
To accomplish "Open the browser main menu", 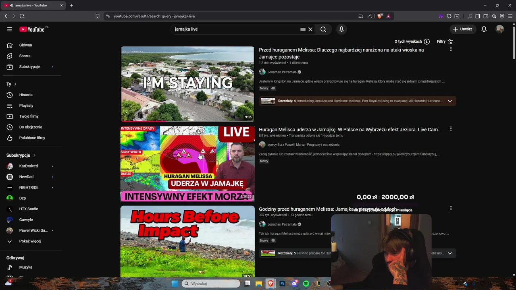I will pos(510,16).
